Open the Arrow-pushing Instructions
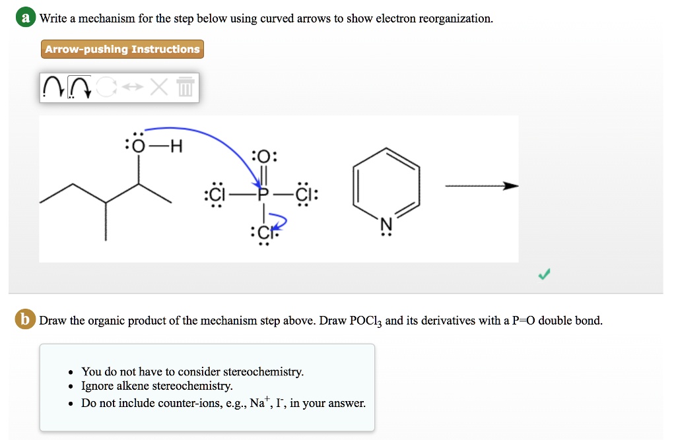The image size is (676, 440). click(122, 49)
